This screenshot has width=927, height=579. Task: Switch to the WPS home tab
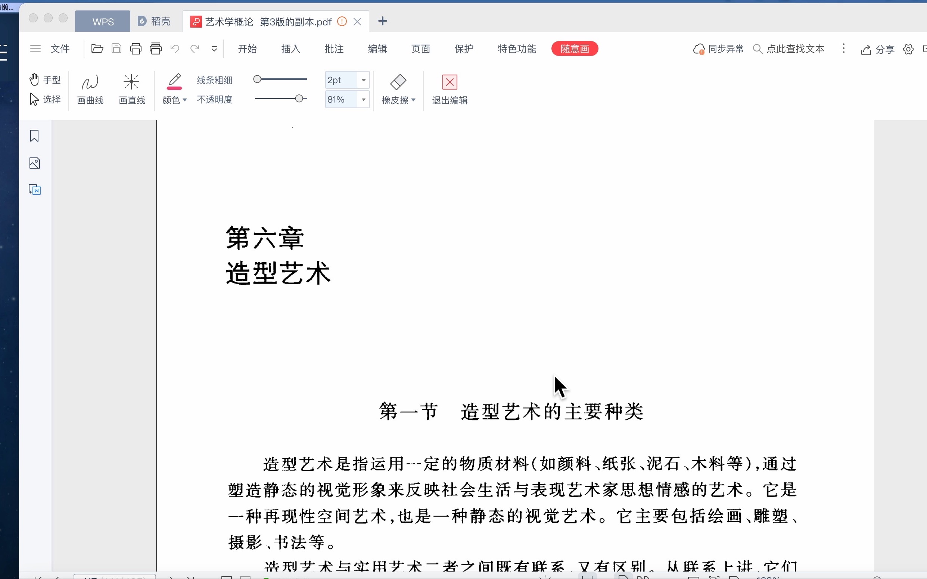[x=103, y=21]
